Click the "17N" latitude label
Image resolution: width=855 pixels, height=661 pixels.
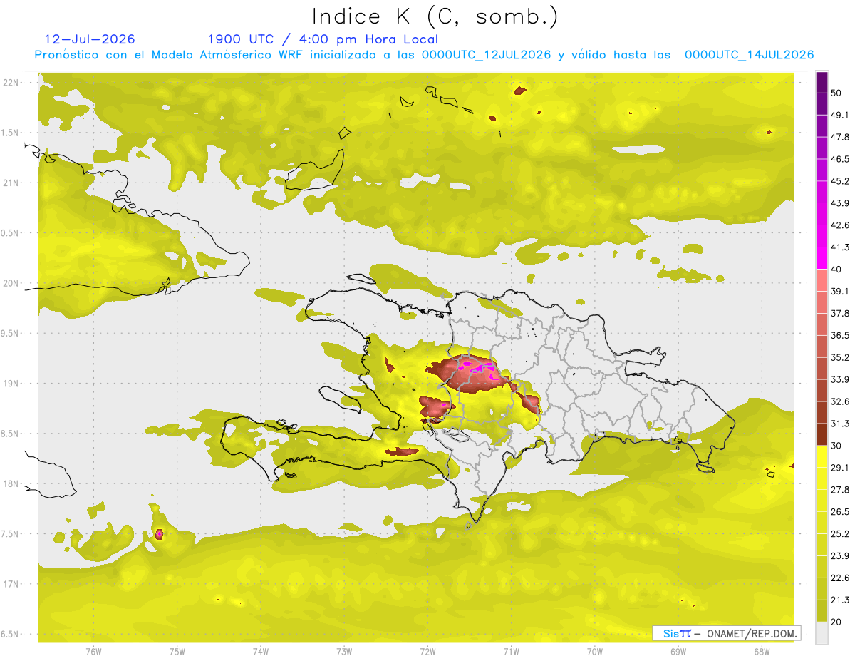click(x=11, y=584)
